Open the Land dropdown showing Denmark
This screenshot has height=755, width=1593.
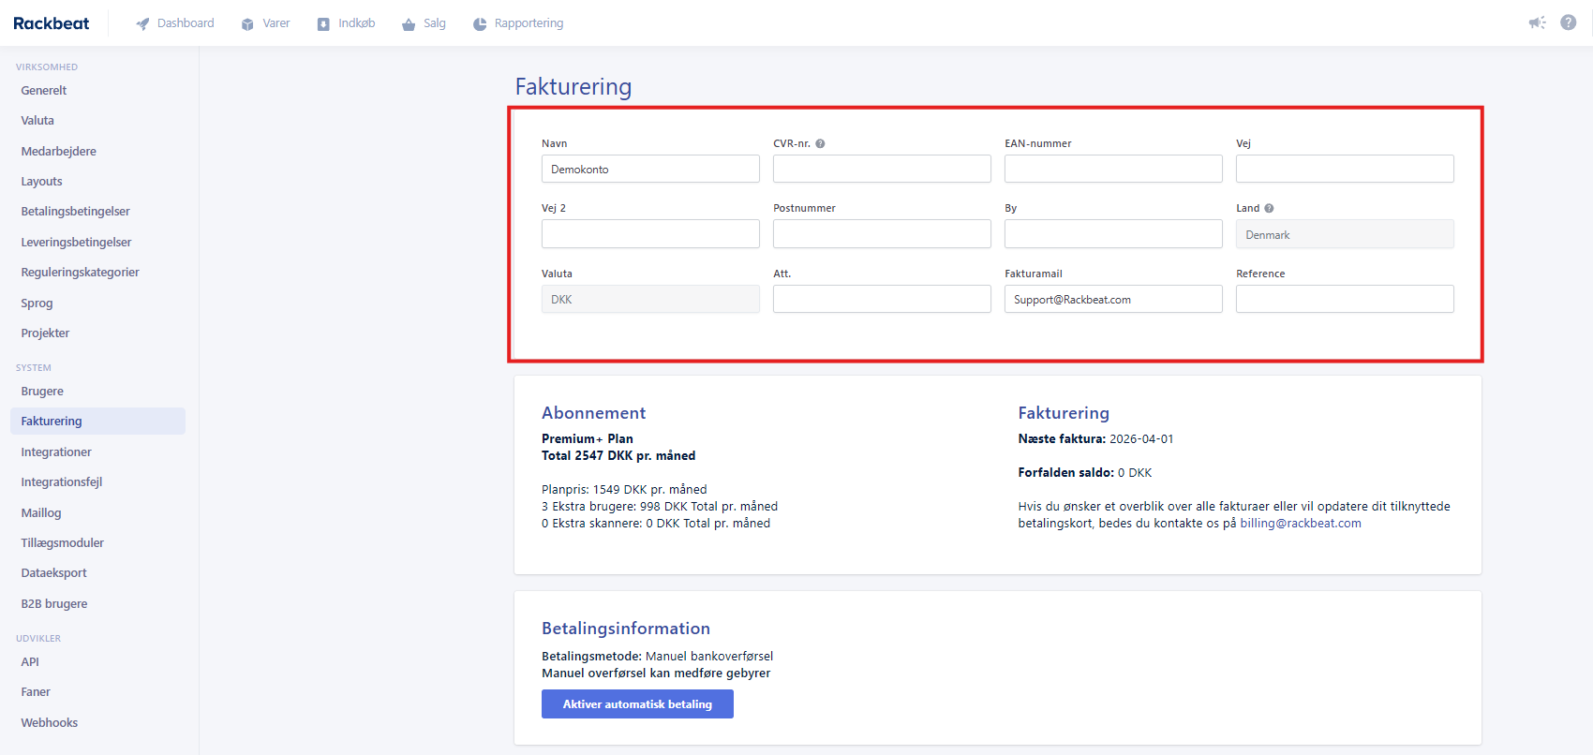(1344, 234)
